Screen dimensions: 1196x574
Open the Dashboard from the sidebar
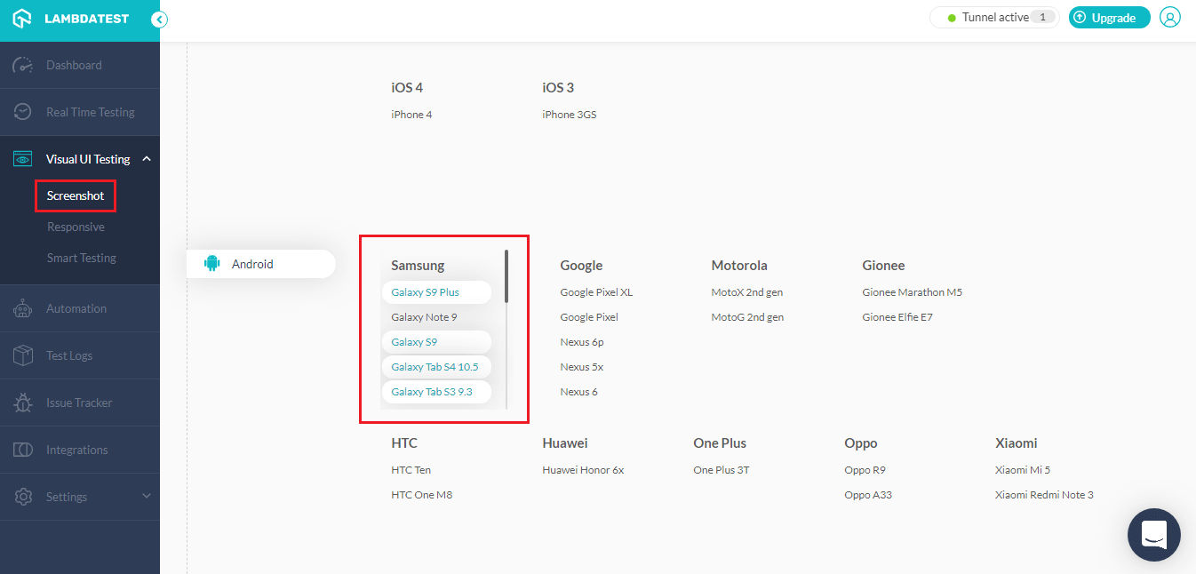point(74,64)
